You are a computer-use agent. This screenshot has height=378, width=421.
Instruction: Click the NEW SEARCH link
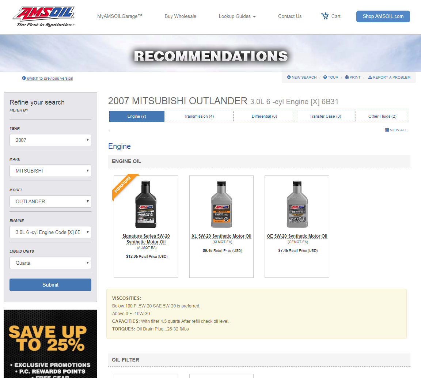(304, 78)
